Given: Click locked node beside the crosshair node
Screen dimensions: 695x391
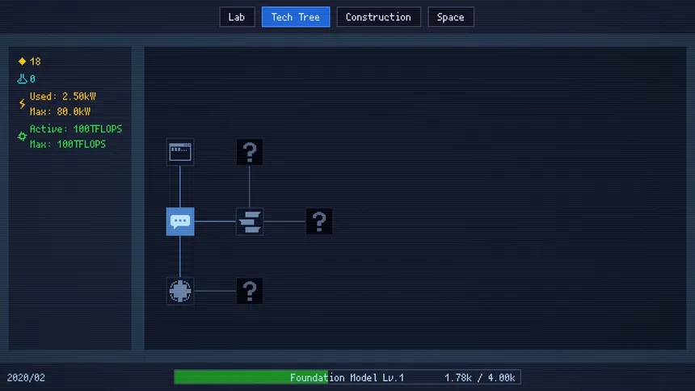Looking at the screenshot, I should pos(250,291).
